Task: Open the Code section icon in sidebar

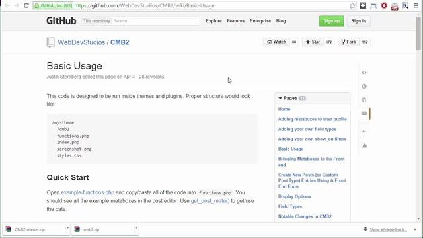Action: [364, 73]
